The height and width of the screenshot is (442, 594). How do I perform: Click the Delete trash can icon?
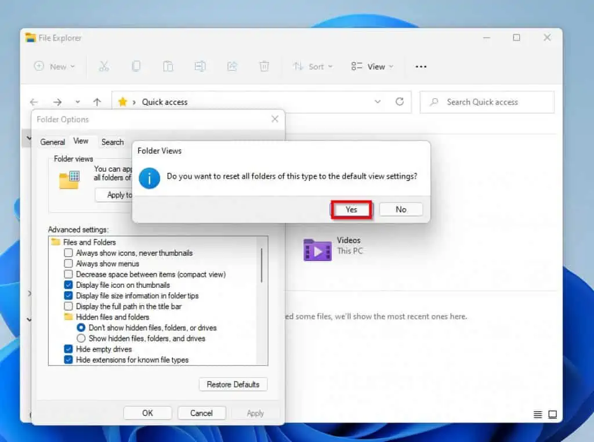pyautogui.click(x=264, y=67)
